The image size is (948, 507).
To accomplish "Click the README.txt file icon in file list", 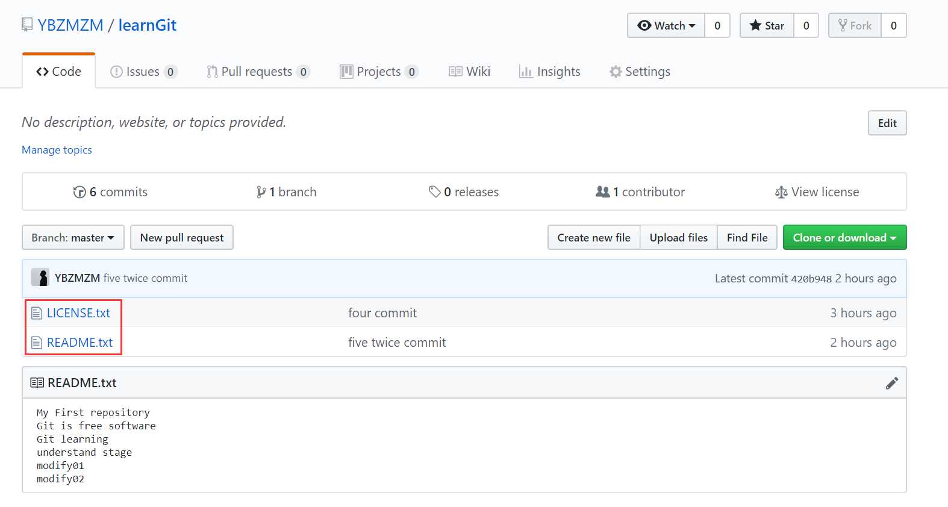I will pyautogui.click(x=37, y=343).
